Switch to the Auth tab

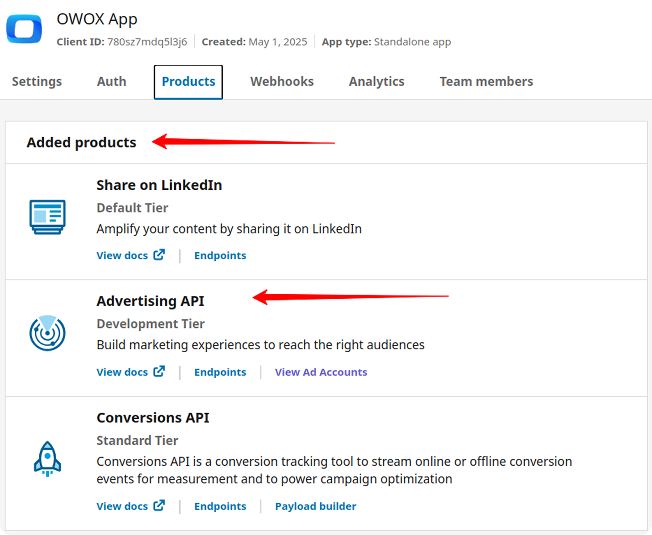(x=111, y=81)
